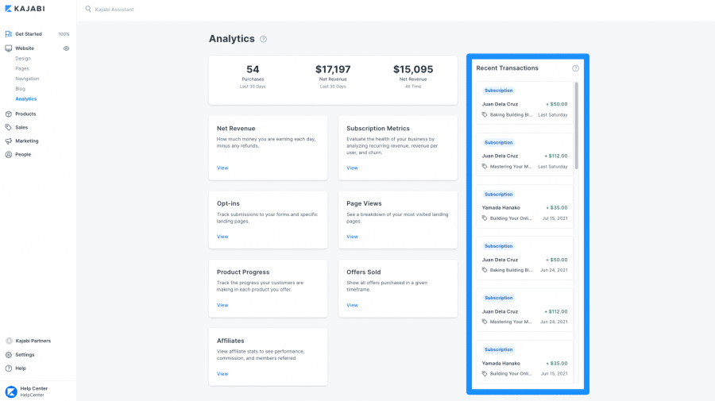
Task: Open the Sales section
Action: [21, 127]
